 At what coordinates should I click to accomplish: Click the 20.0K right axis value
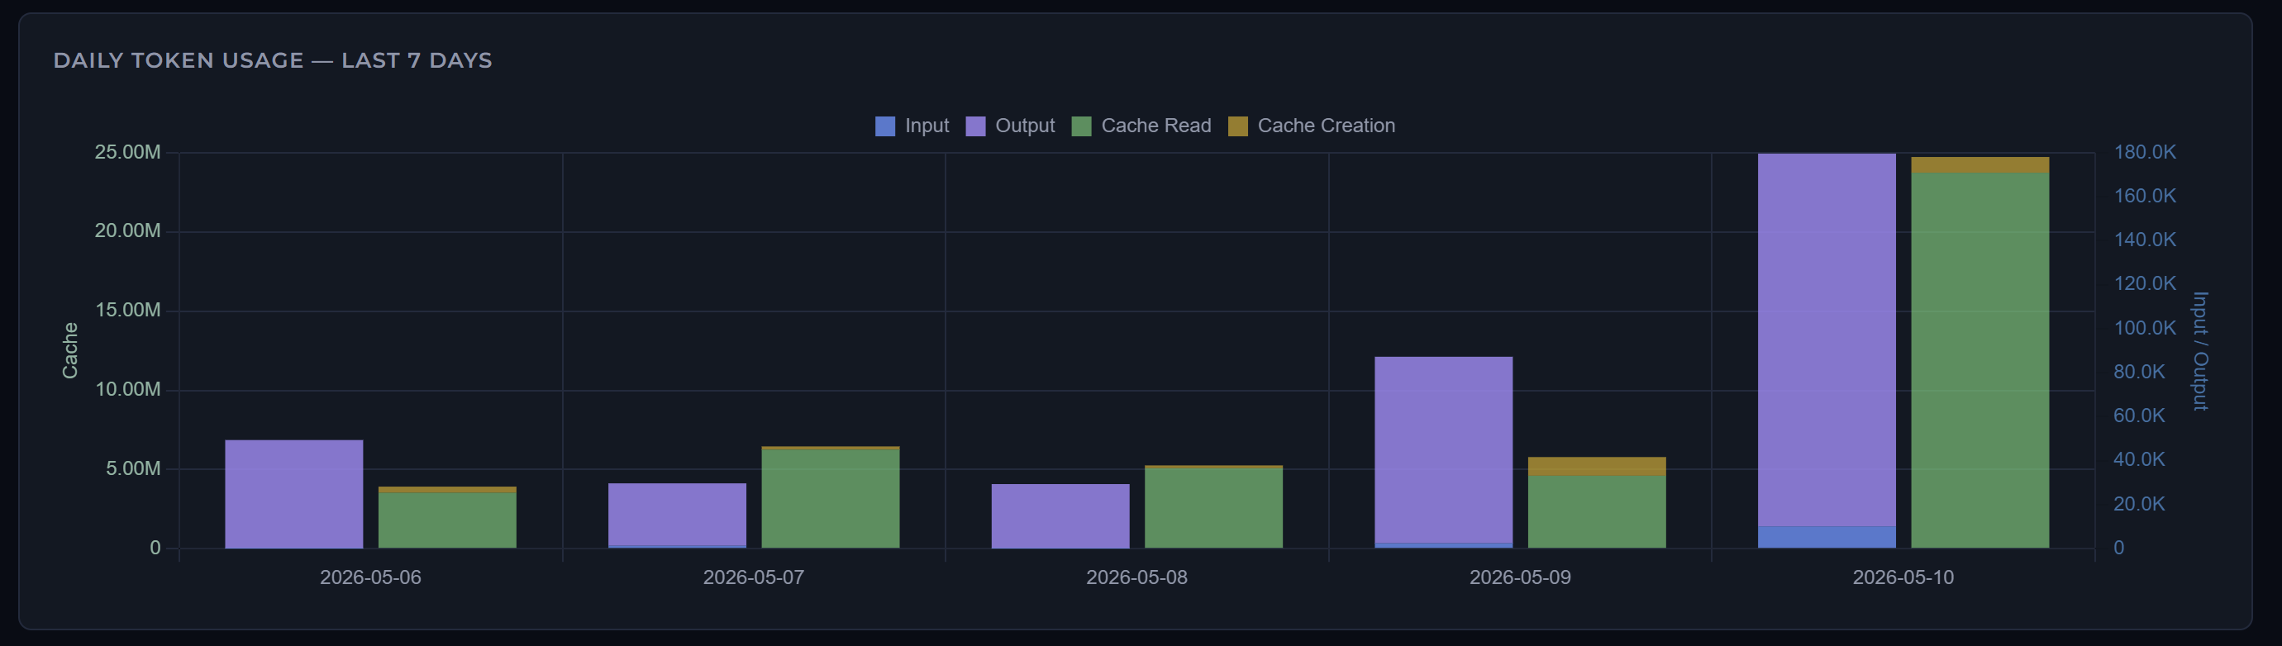[2139, 504]
